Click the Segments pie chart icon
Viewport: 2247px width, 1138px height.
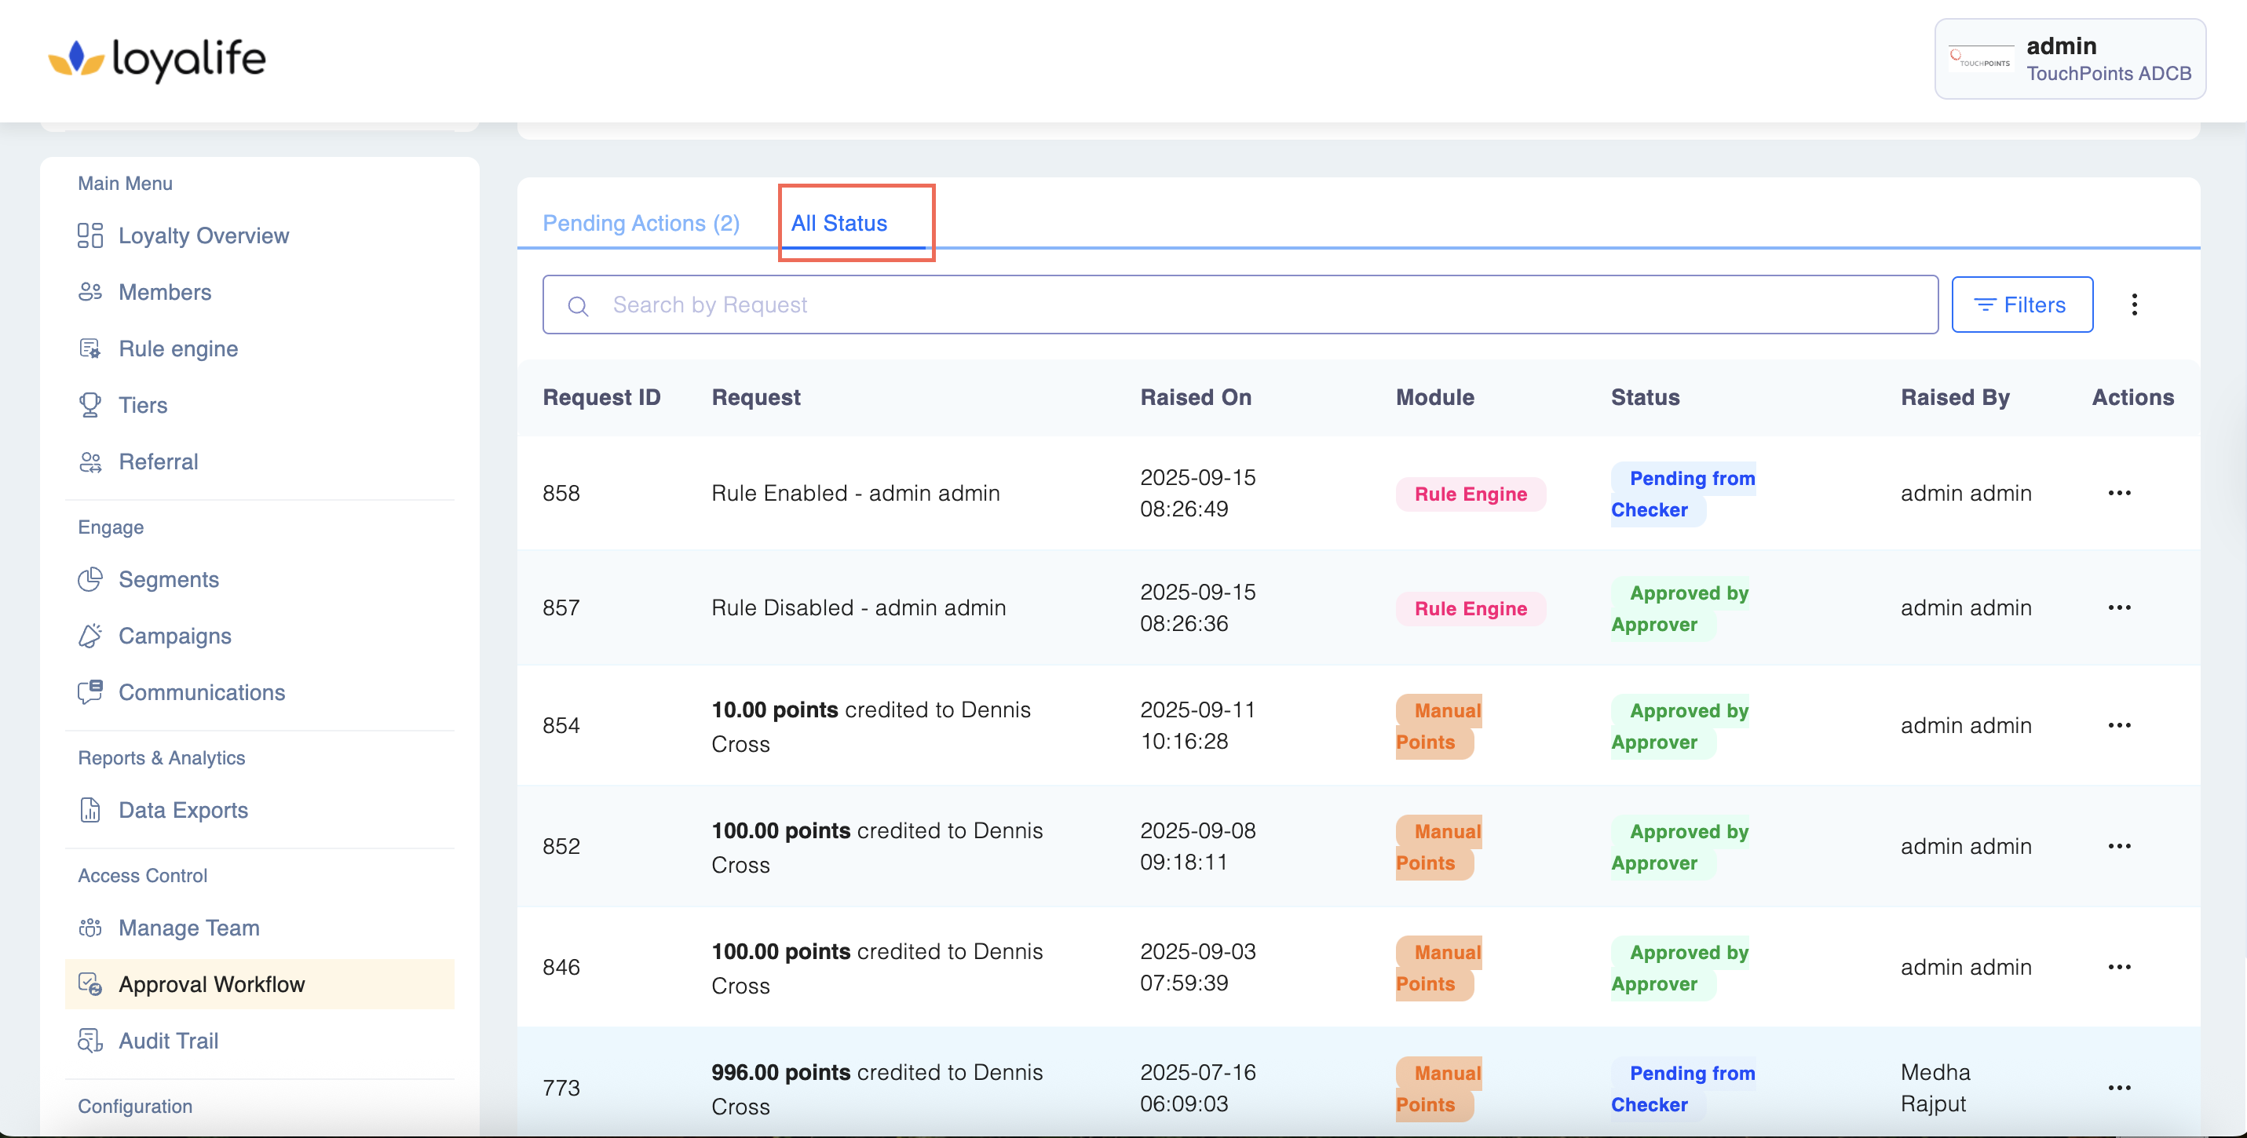click(x=90, y=580)
